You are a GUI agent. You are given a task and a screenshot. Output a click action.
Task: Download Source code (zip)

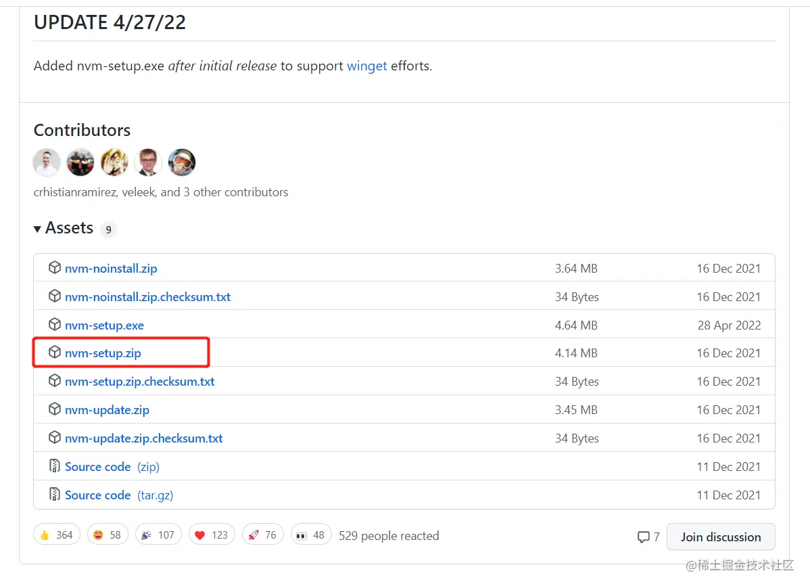(112, 466)
